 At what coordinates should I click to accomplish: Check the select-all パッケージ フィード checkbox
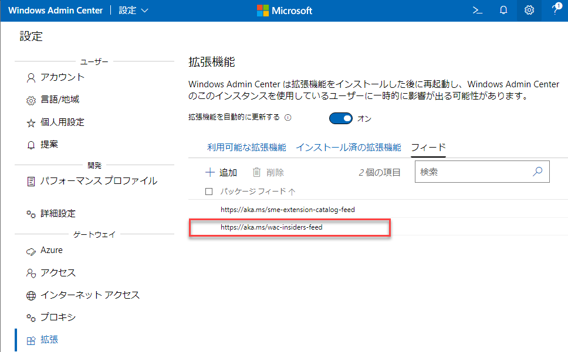pos(209,192)
